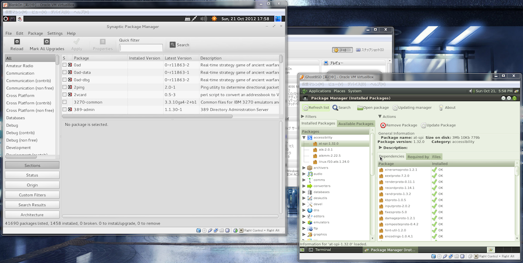Click the Search Results button
This screenshot has width=523, height=263.
[x=32, y=205]
